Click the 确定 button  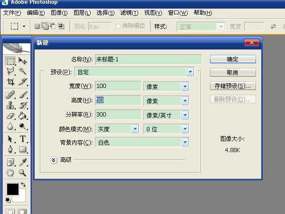(233, 59)
